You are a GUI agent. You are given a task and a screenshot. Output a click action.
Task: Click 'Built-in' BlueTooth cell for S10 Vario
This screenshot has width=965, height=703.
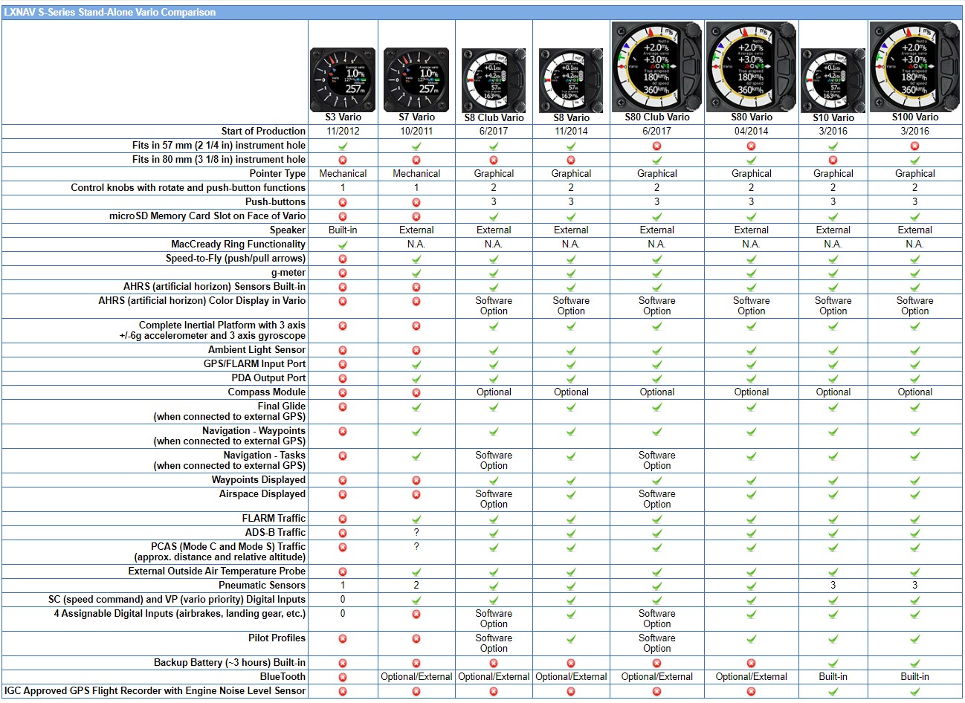click(833, 677)
